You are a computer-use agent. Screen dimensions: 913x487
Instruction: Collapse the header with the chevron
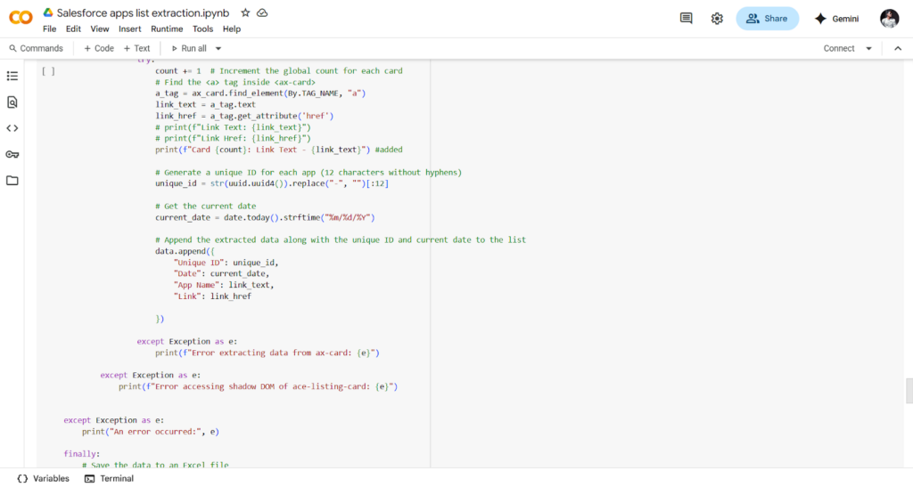(897, 49)
